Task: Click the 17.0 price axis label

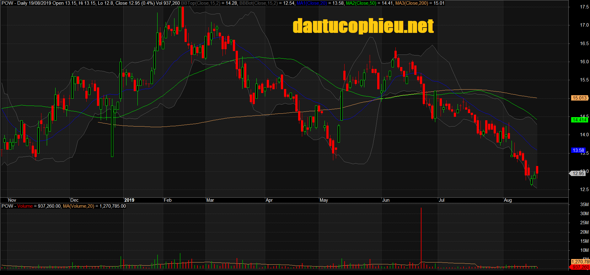Action: pyautogui.click(x=584, y=25)
